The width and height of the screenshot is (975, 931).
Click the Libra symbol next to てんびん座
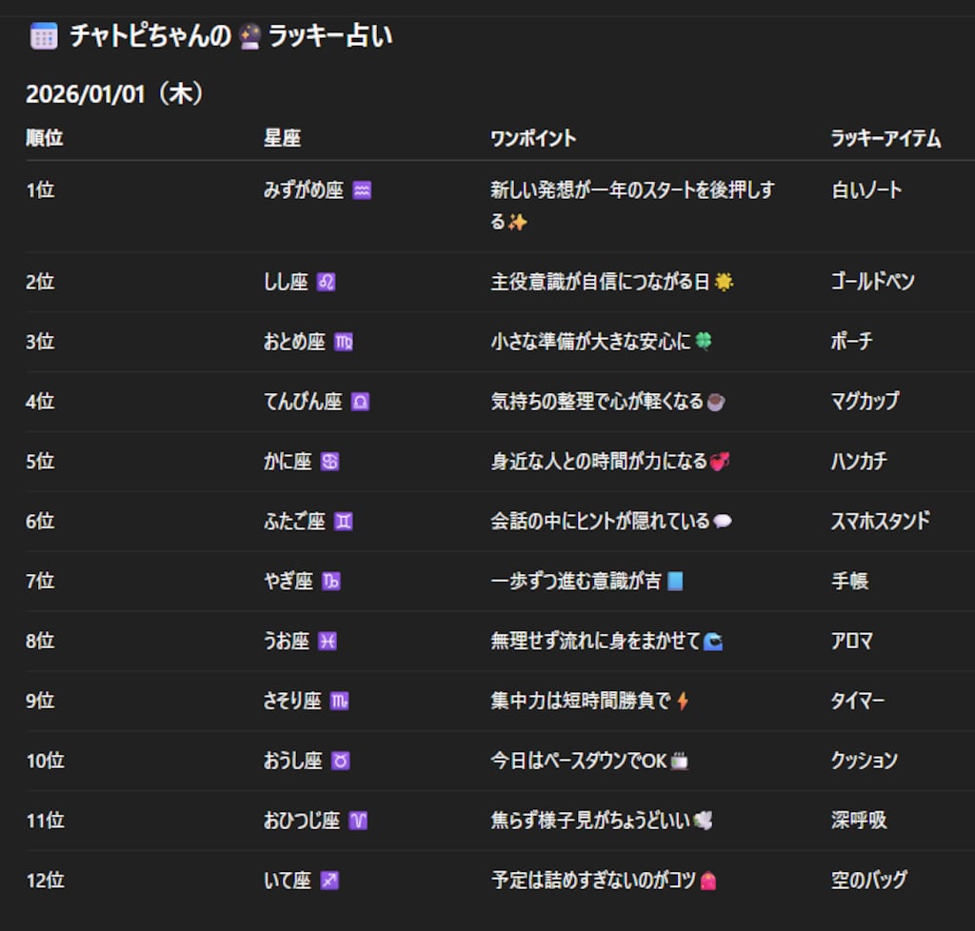(360, 402)
